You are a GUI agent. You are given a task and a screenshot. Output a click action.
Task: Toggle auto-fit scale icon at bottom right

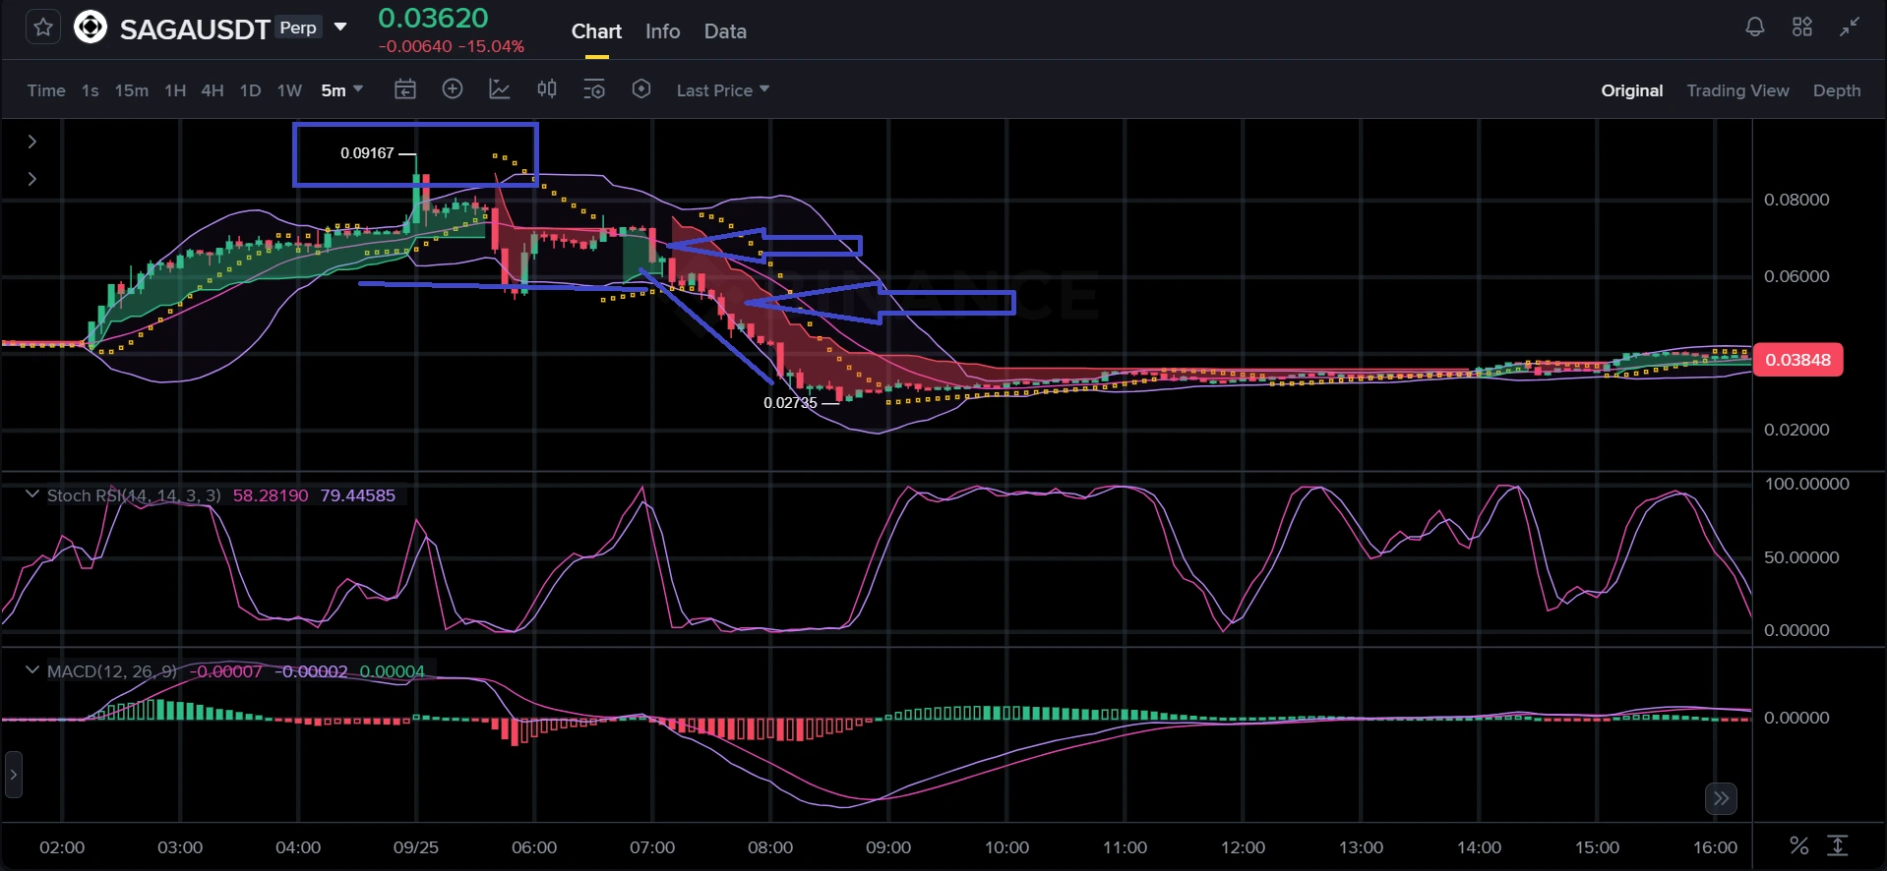pos(1837,845)
